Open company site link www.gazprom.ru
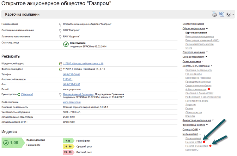 coord(72,102)
